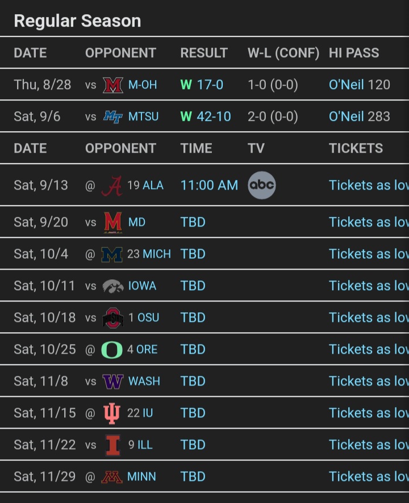Click the Indiana IU trident logo
409x503 pixels.
point(112,413)
